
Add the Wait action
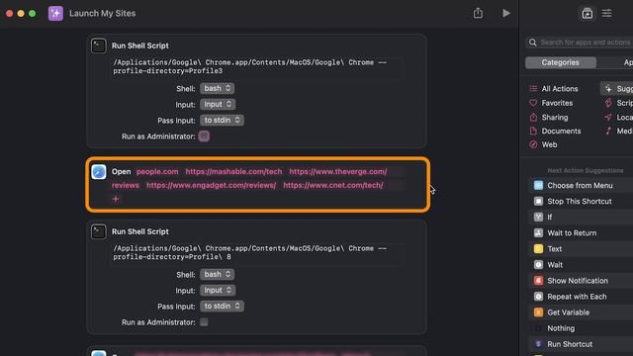(x=581, y=265)
